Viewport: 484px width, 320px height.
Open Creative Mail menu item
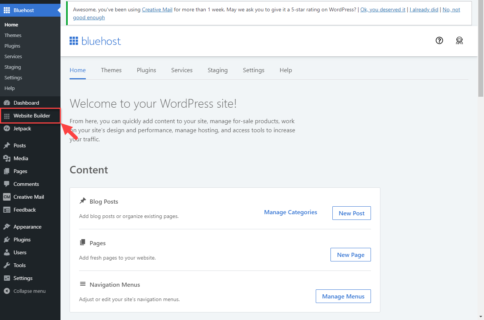[30, 197]
